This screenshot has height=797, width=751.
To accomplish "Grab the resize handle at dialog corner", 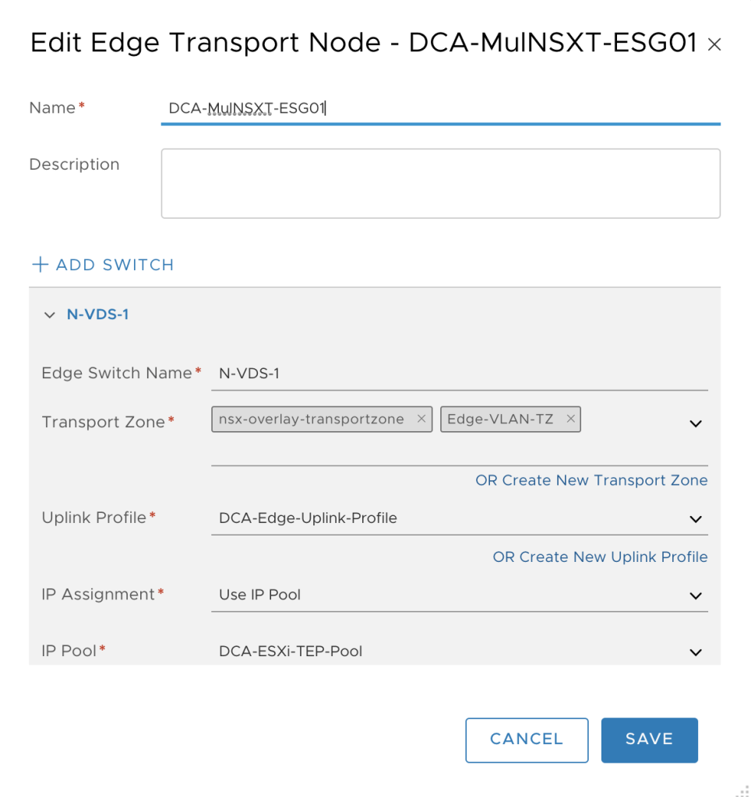I will coord(743,792).
